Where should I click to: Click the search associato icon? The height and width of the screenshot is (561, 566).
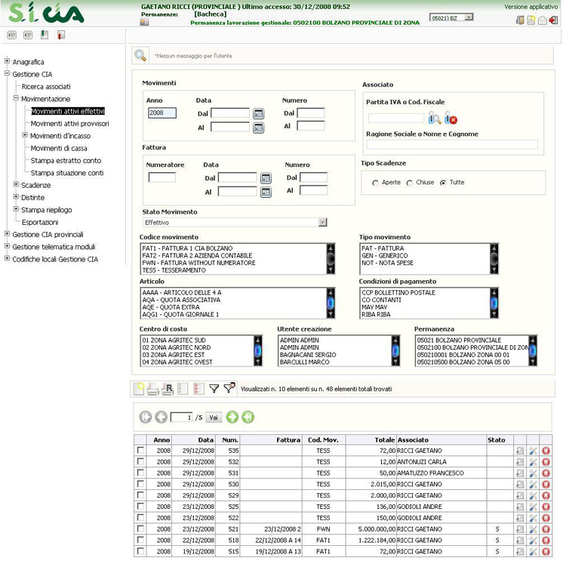point(434,118)
